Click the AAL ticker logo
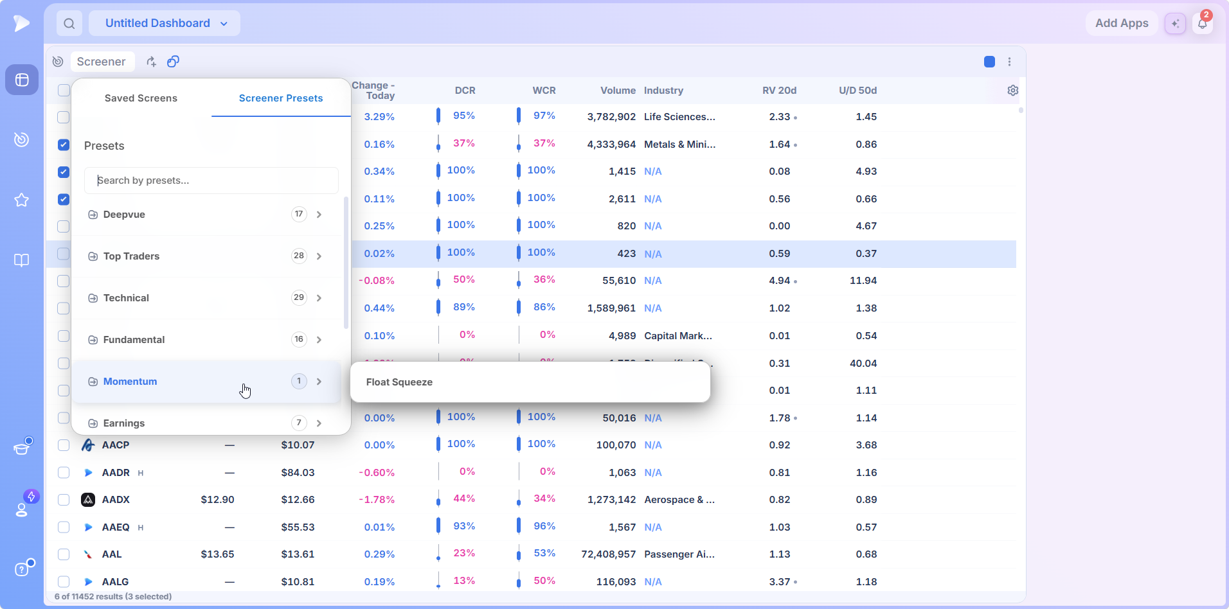This screenshot has height=609, width=1229. pyautogui.click(x=88, y=554)
